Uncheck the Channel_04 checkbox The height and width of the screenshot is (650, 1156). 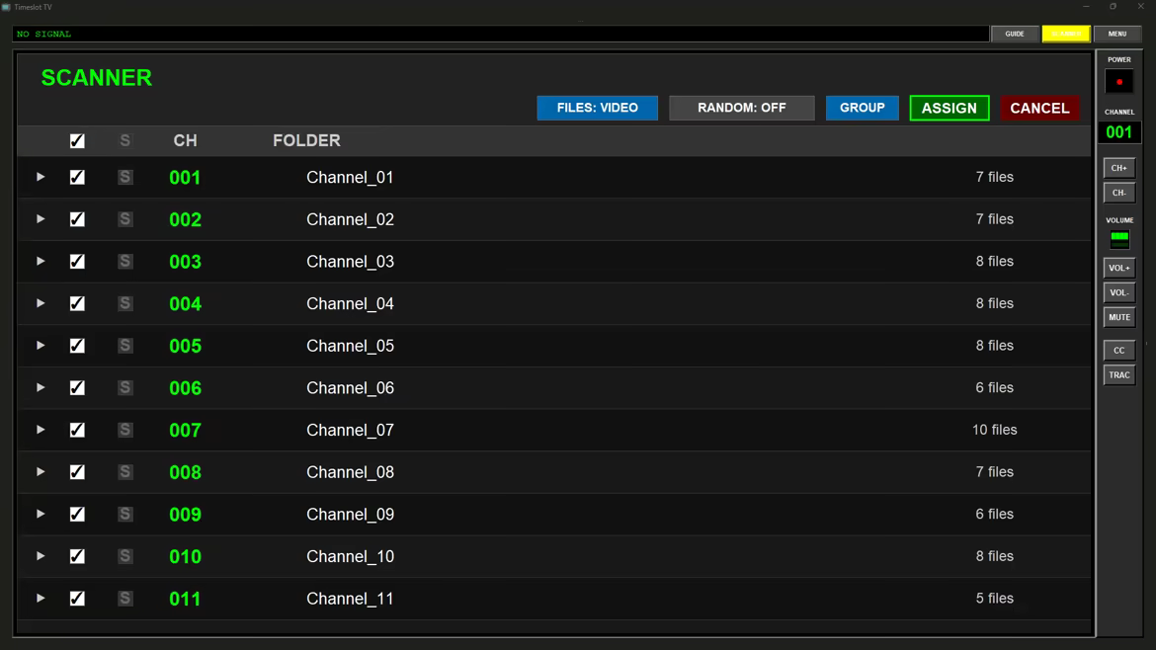coord(77,303)
